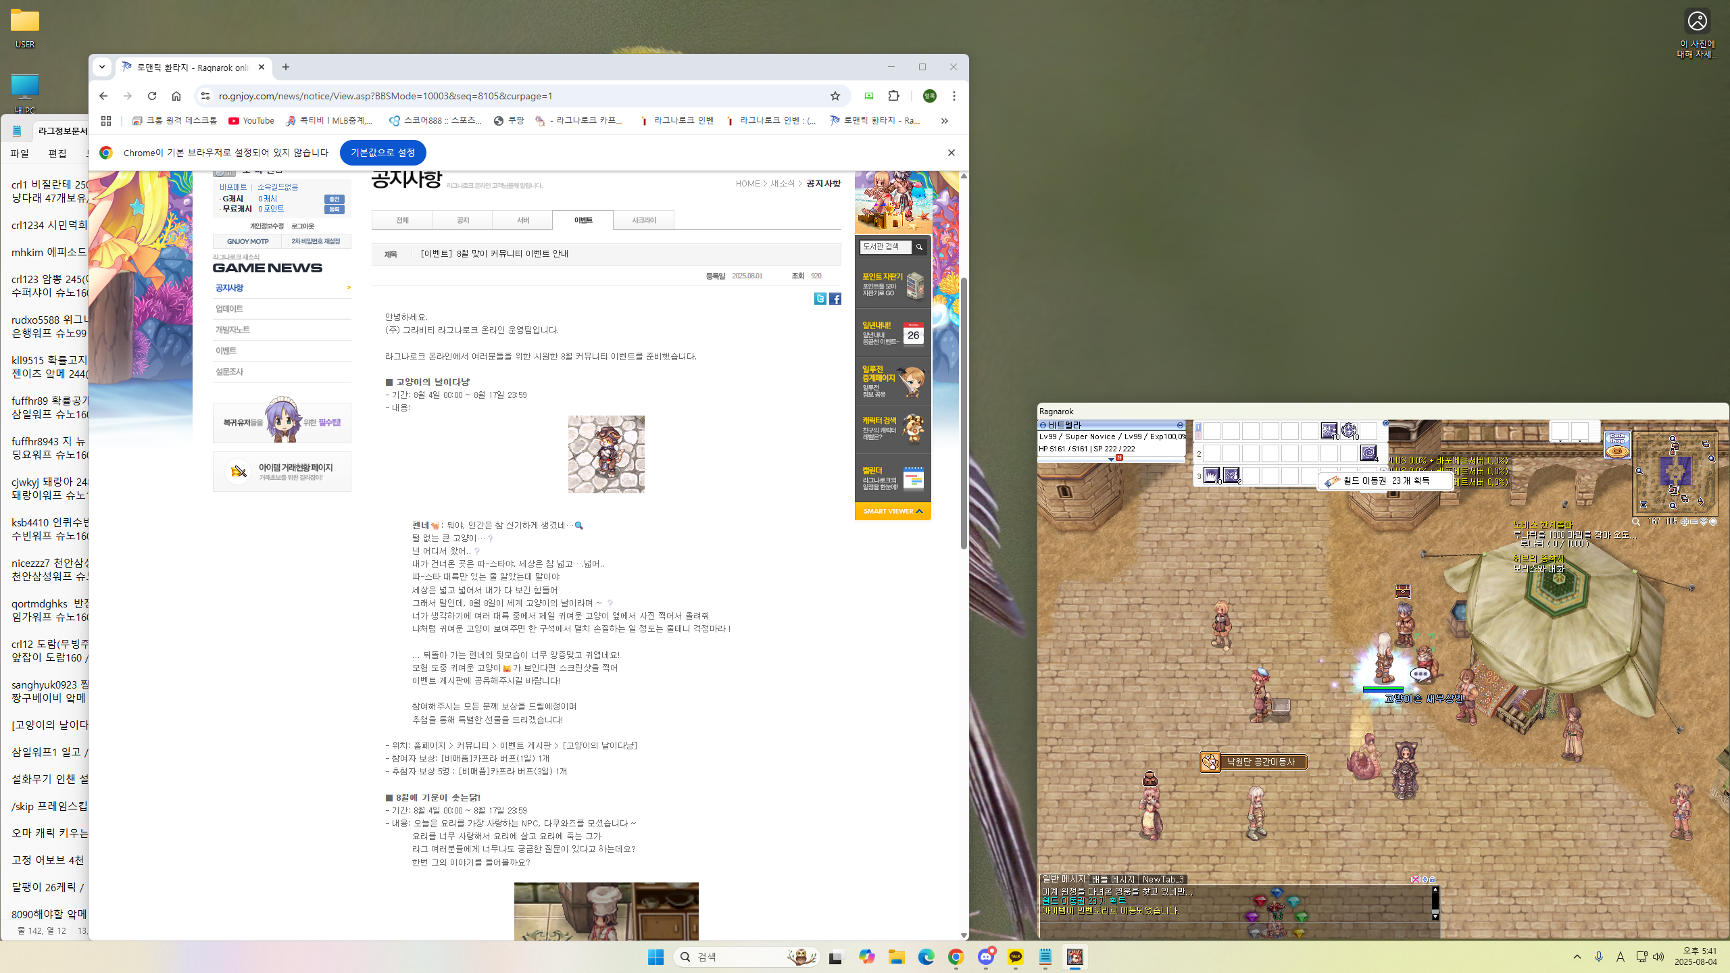Expand hidden bookmarks chevron
This screenshot has width=1730, height=973.
pyautogui.click(x=944, y=120)
